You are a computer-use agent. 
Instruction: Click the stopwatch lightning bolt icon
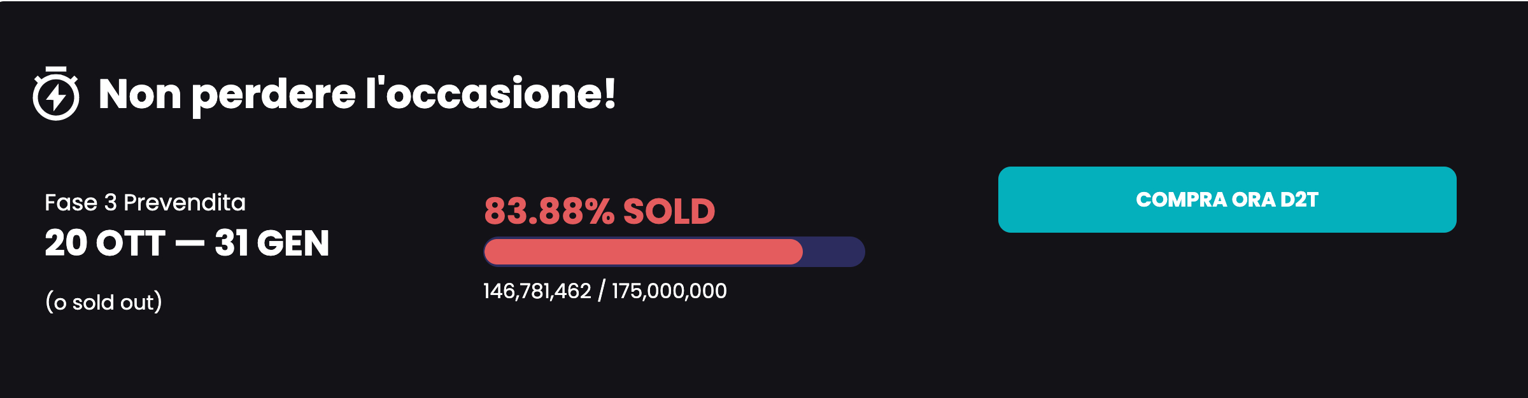coord(56,93)
